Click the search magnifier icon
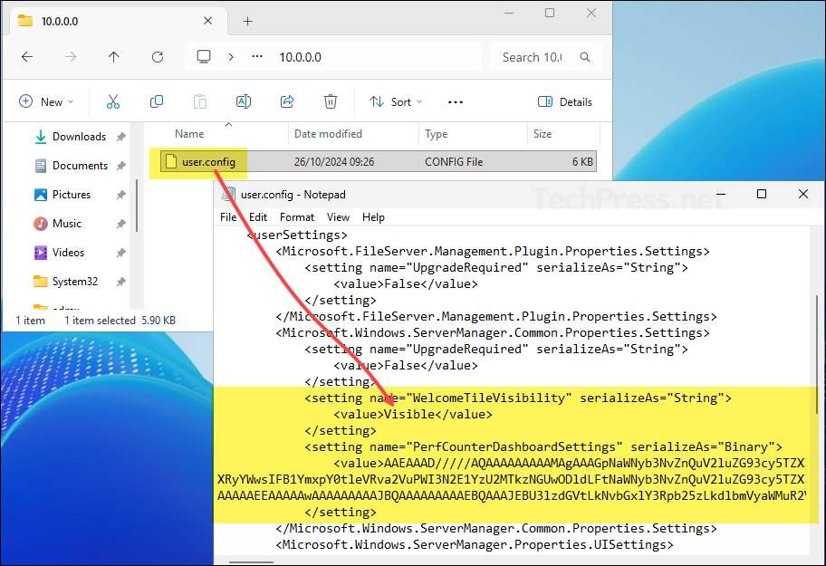The image size is (826, 566). click(x=584, y=56)
